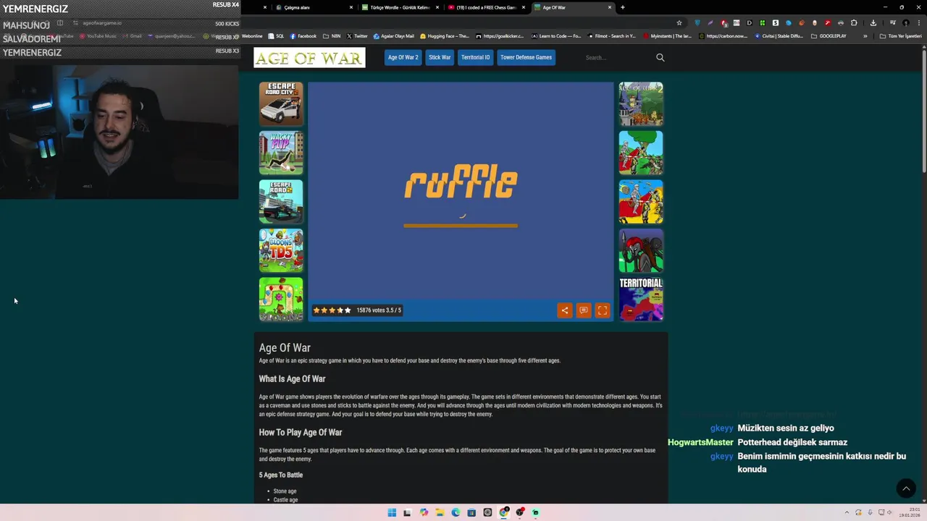927x521 pixels.
Task: Close the Age Of War browser tab
Action: click(x=610, y=7)
